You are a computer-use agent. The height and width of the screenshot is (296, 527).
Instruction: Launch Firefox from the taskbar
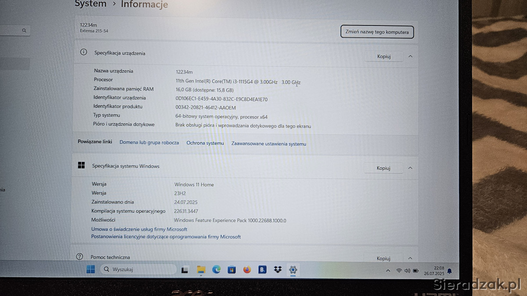click(247, 270)
